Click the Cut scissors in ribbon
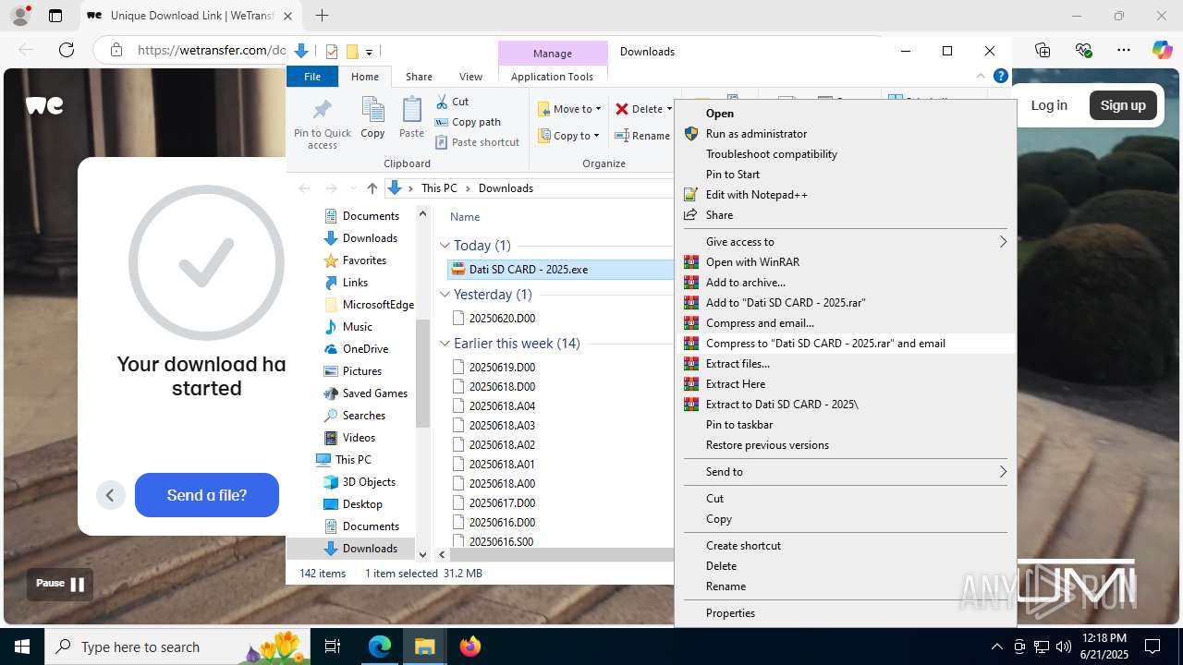 click(453, 102)
